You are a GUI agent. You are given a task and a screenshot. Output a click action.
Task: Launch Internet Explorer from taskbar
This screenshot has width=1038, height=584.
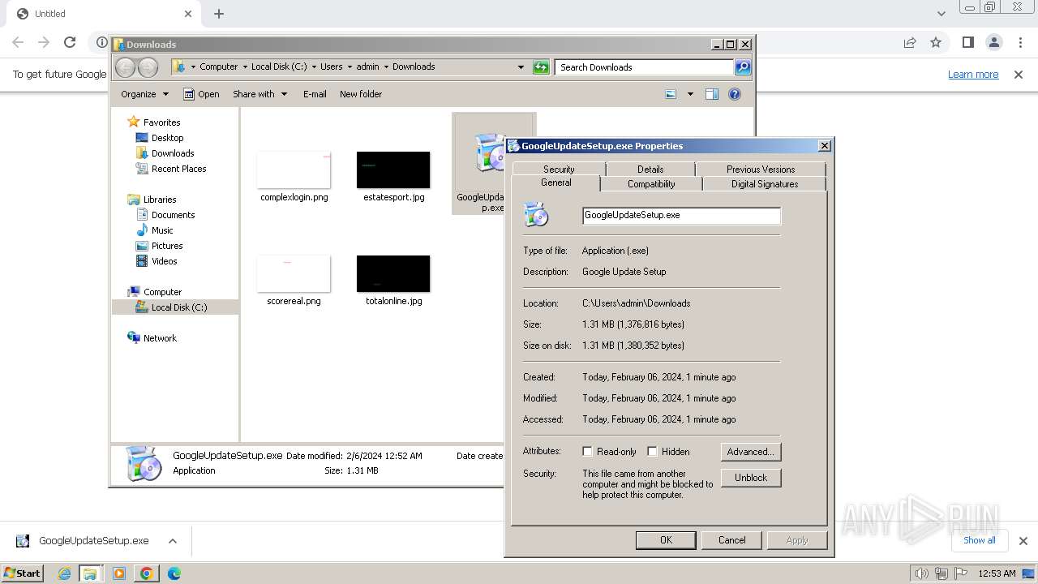65,573
